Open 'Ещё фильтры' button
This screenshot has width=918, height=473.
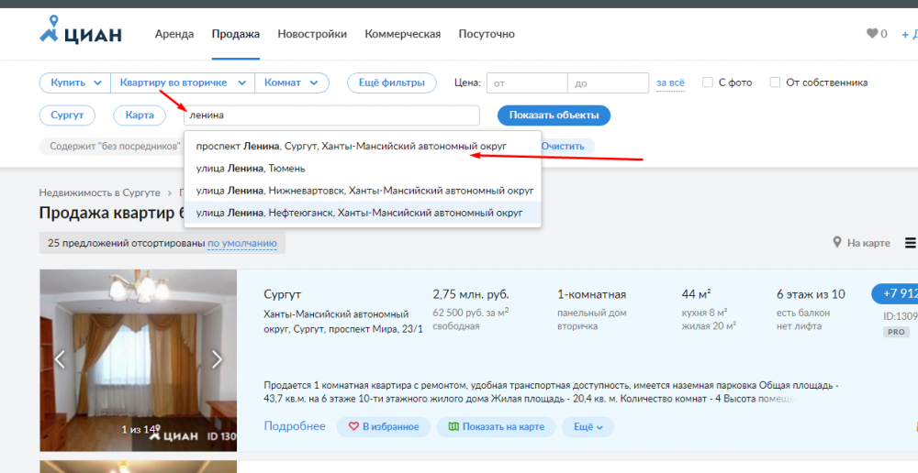[x=391, y=82]
